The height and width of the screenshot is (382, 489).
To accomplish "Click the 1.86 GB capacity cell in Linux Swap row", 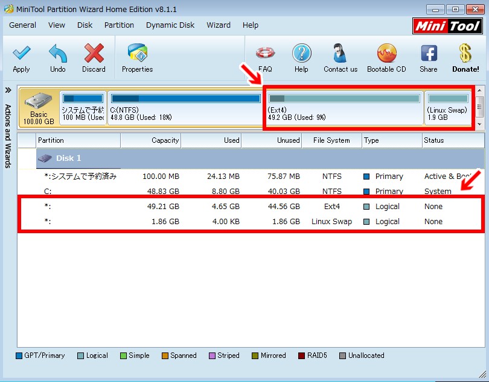I will (165, 221).
